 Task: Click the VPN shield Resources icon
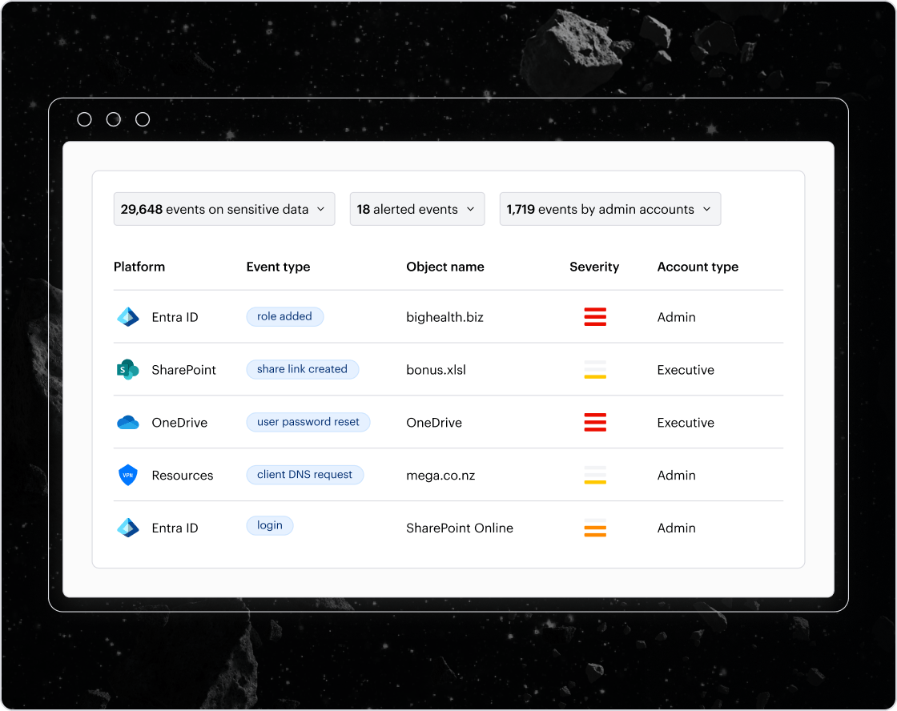[128, 476]
